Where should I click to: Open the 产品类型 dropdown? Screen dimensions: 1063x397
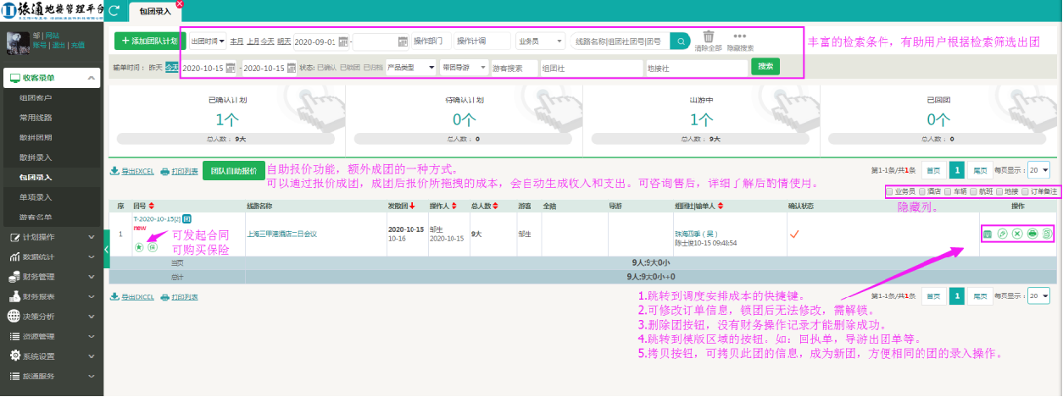tap(411, 67)
